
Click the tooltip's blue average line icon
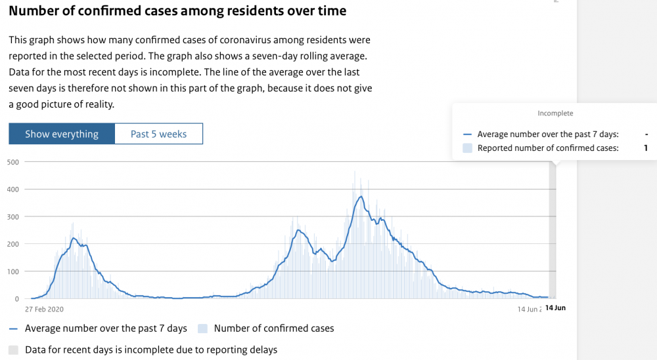tap(467, 134)
